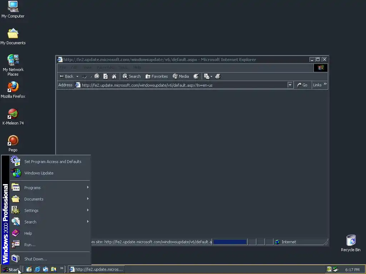
Task: Open the History icon in IE toolbar
Action: pos(196,76)
